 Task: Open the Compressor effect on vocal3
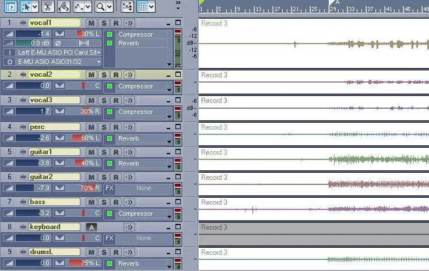pyautogui.click(x=135, y=112)
